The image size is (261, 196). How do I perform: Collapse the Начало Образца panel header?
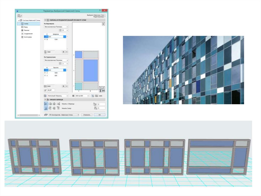(45, 99)
